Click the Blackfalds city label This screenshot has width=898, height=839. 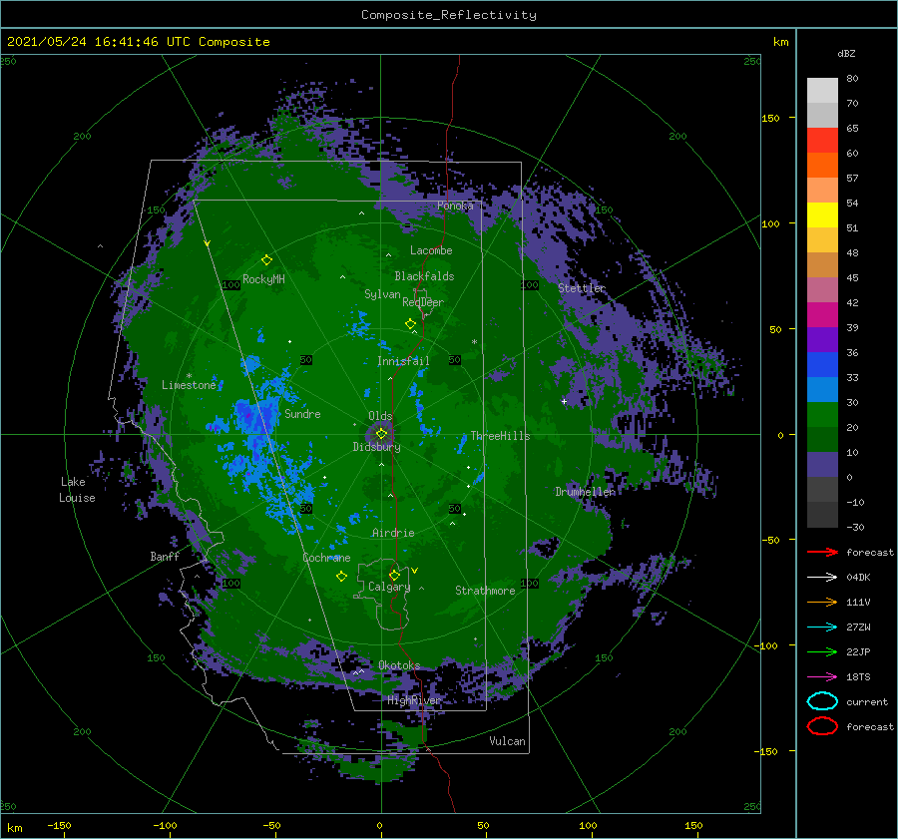424,276
